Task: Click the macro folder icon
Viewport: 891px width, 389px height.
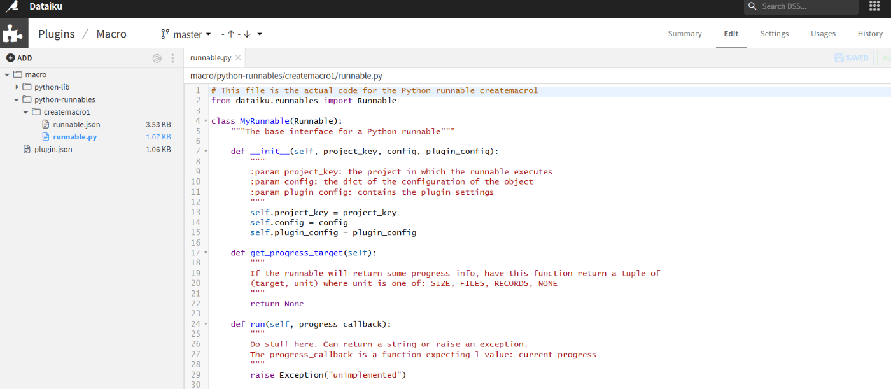Action: pyautogui.click(x=18, y=74)
